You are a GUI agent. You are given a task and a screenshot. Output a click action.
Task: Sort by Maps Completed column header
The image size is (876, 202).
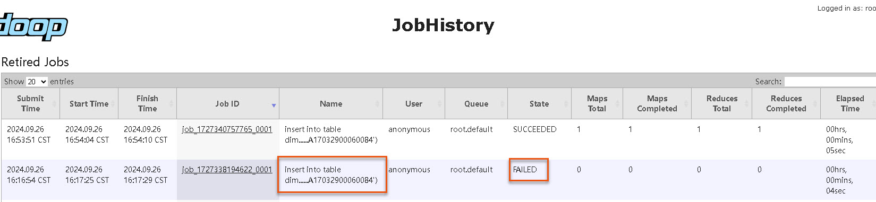click(x=657, y=104)
